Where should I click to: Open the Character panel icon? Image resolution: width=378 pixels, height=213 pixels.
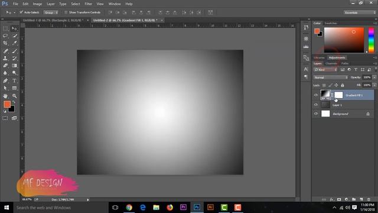click(306, 69)
